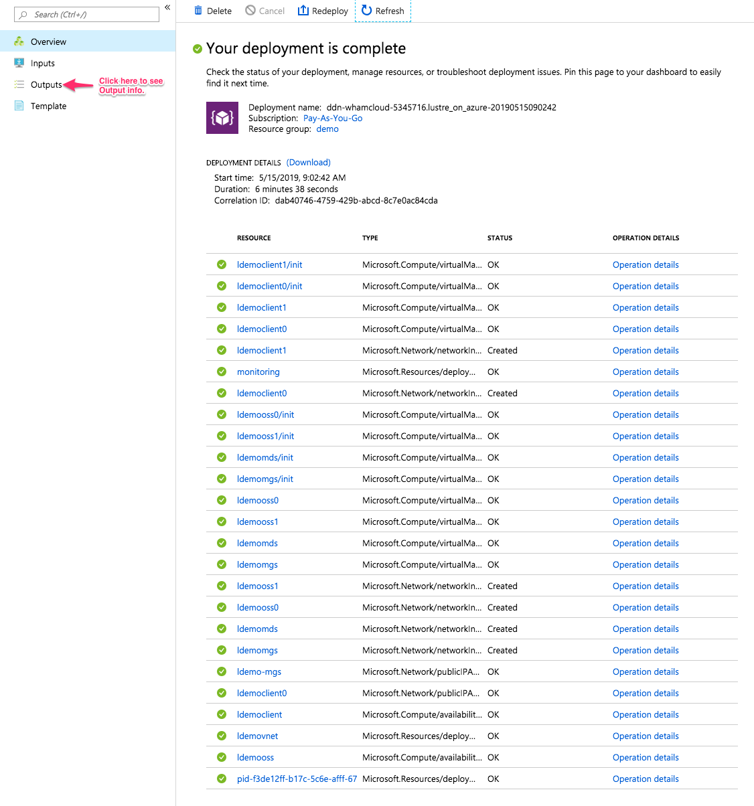The width and height of the screenshot is (754, 806).
Task: Click the status check icon for ldemooss row
Action: (222, 757)
